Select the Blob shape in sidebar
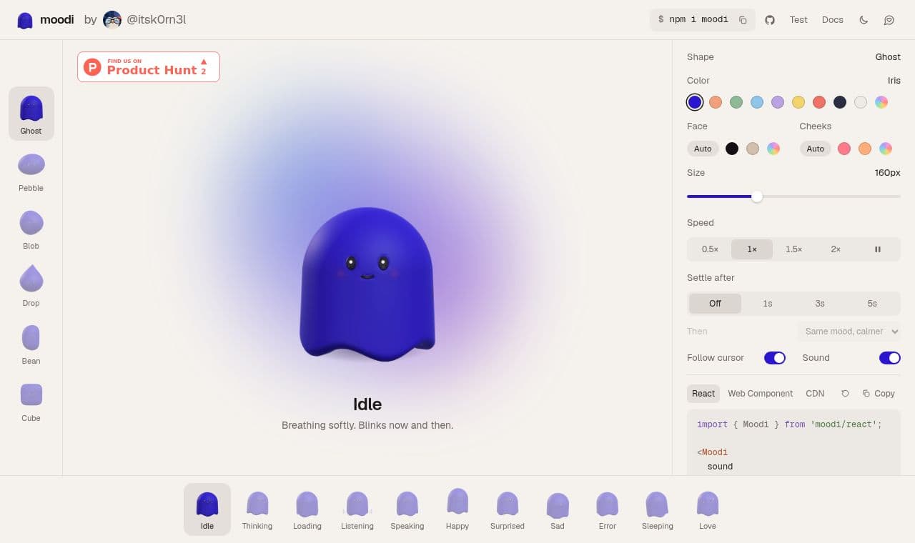This screenshot has height=543, width=915. tap(31, 229)
